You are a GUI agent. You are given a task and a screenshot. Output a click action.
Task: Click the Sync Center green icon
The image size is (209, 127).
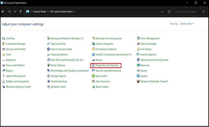tap(93, 76)
